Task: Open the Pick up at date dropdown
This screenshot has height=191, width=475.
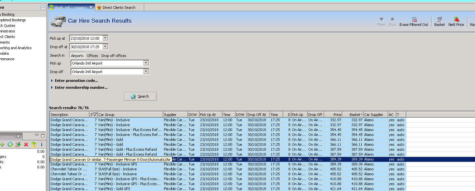Action: pos(105,38)
